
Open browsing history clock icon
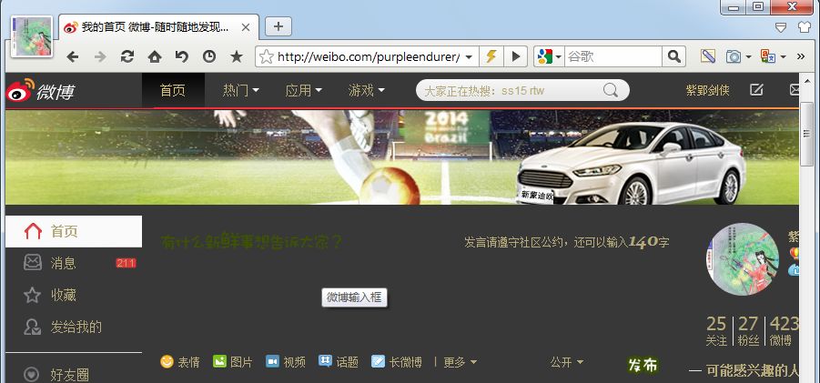(x=209, y=57)
